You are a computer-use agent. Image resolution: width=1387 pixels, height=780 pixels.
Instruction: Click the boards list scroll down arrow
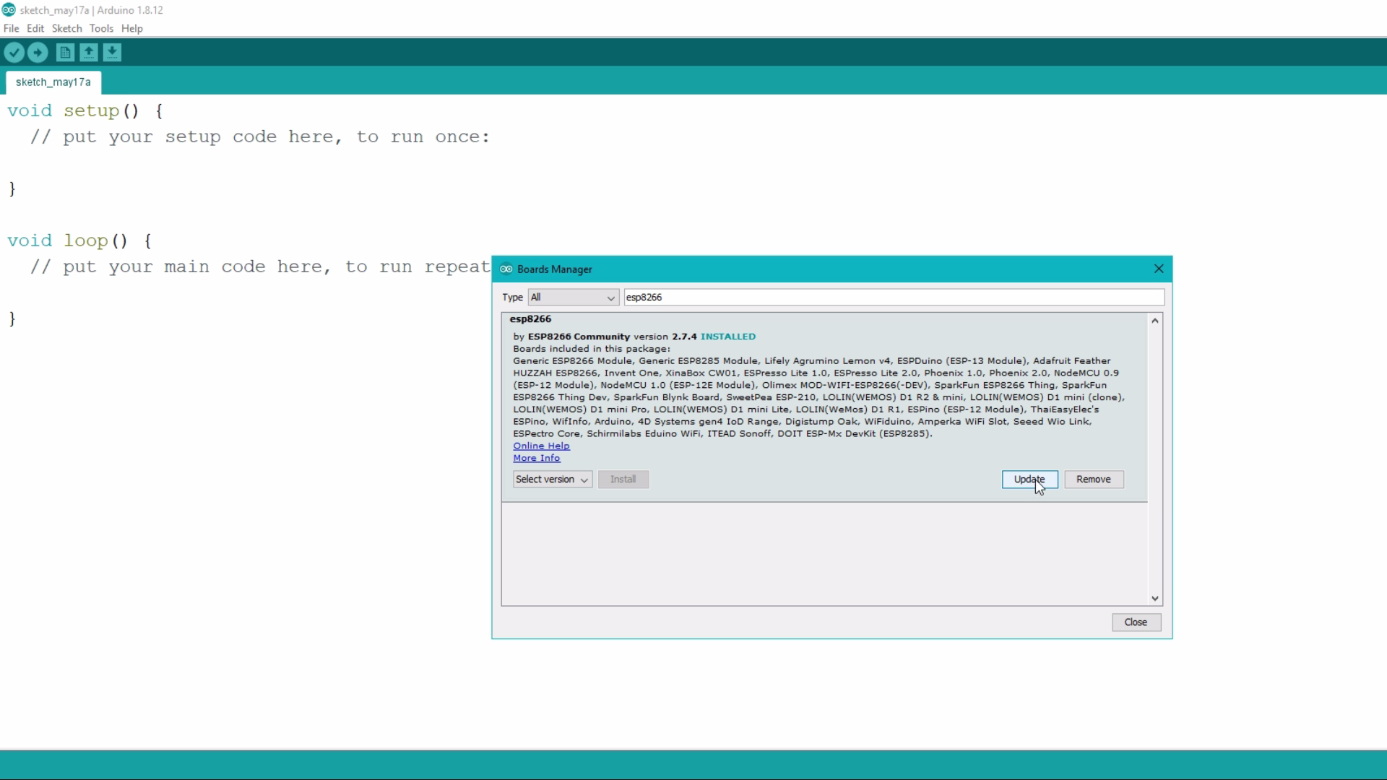coord(1154,599)
